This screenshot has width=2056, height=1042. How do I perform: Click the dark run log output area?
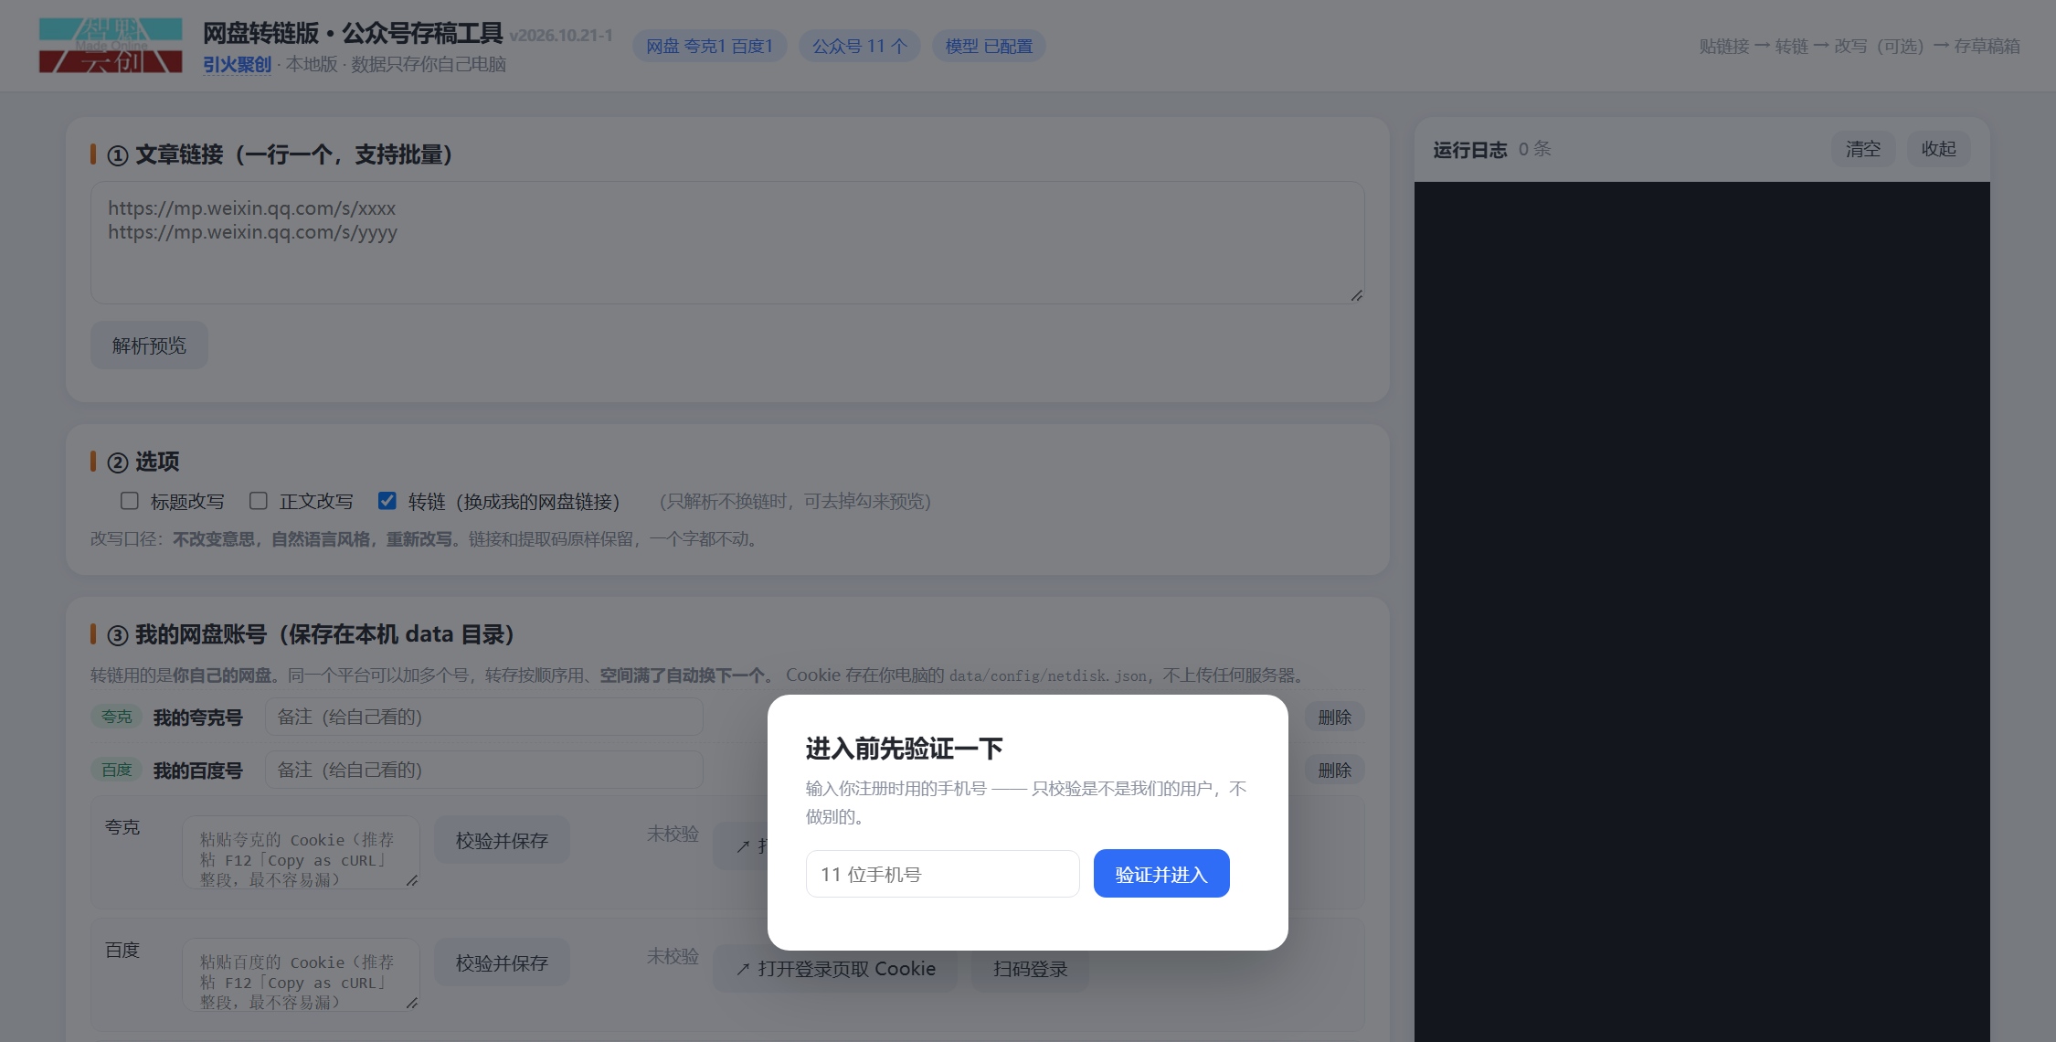1701,611
